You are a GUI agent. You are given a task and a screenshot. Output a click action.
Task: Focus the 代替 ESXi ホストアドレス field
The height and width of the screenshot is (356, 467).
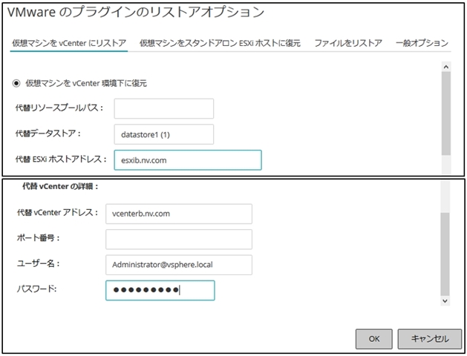click(x=188, y=160)
